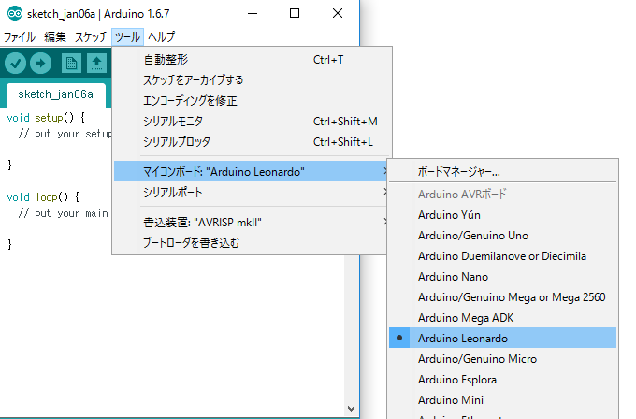This screenshot has width=636, height=419.
Task: Open the スケッチ menu
Action: click(91, 36)
